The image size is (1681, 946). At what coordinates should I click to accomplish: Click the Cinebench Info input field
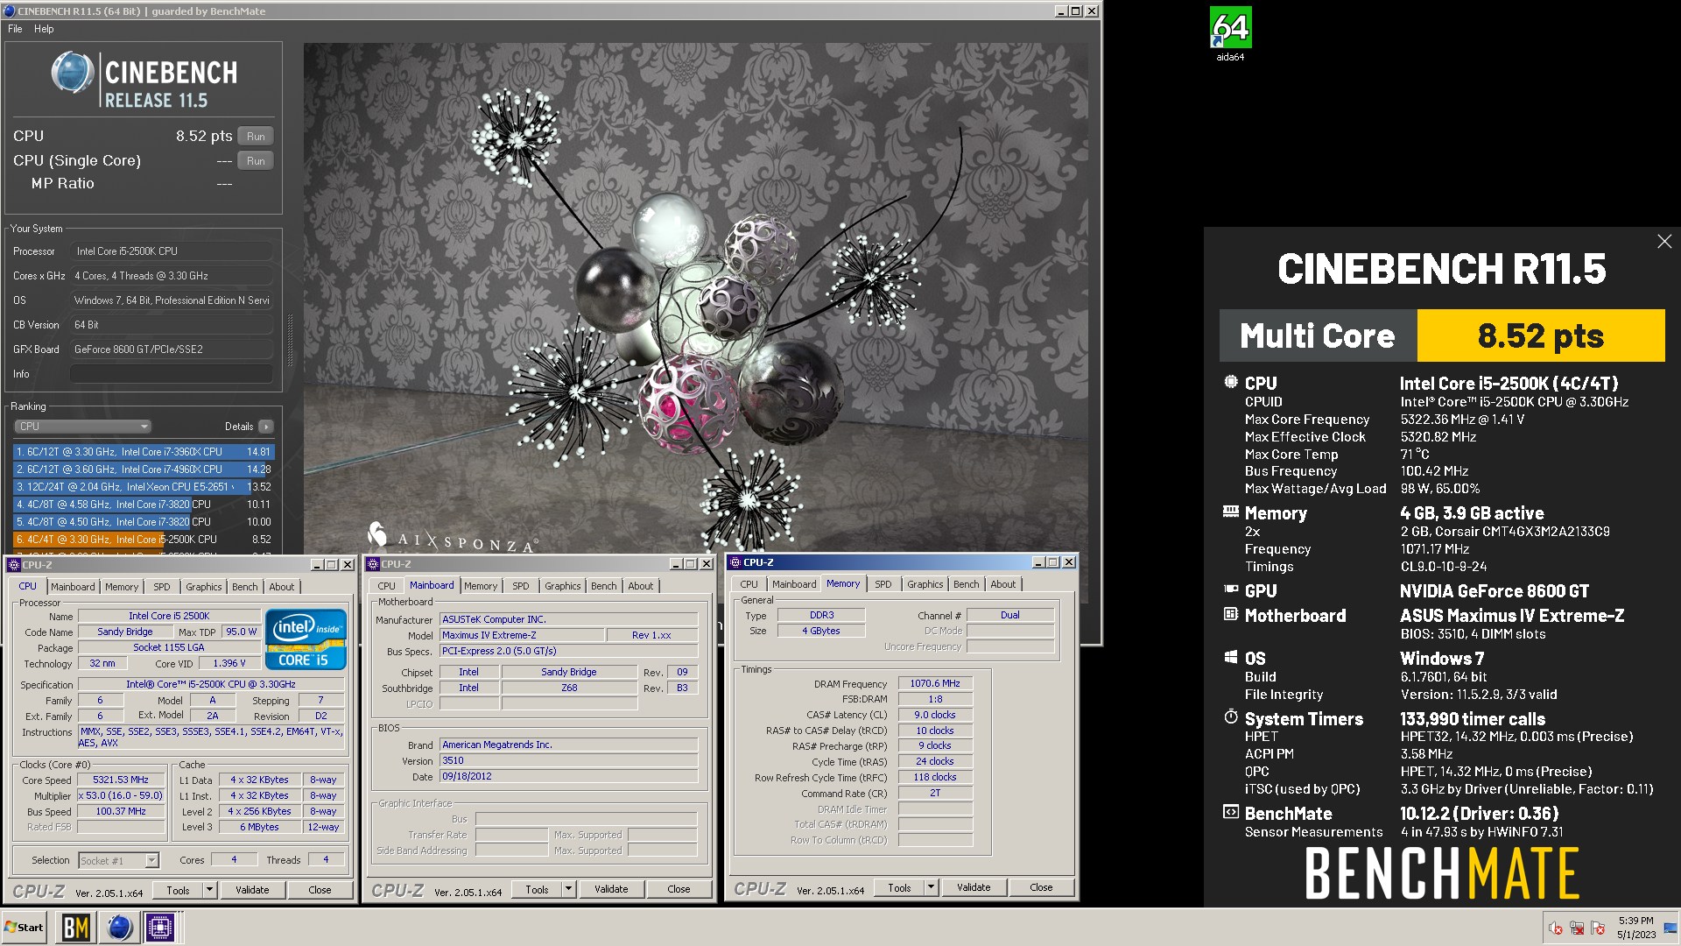pyautogui.click(x=172, y=374)
